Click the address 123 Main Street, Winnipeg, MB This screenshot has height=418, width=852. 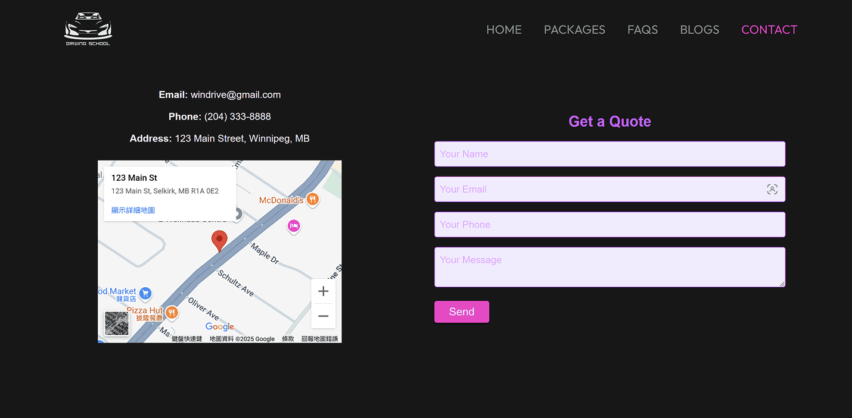click(x=242, y=139)
